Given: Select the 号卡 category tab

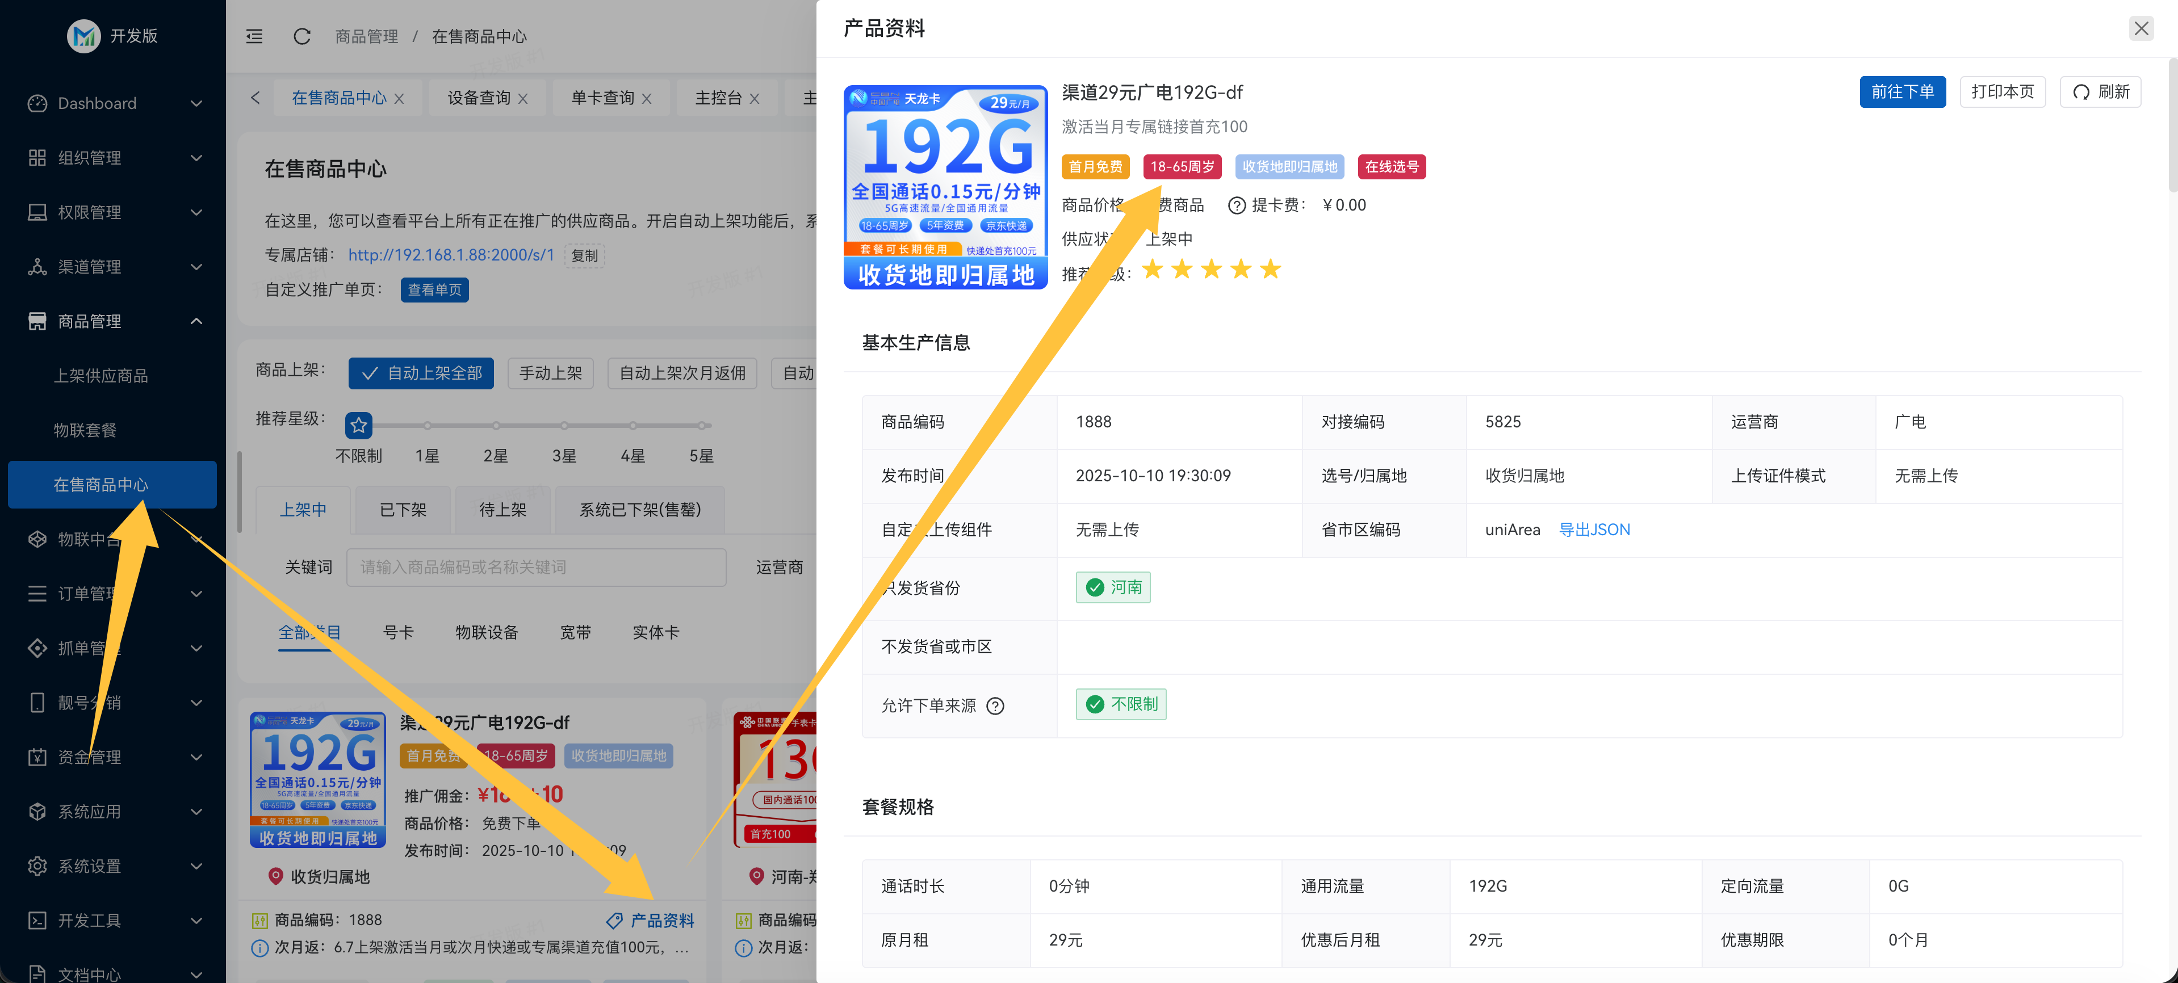Looking at the screenshot, I should [x=398, y=632].
